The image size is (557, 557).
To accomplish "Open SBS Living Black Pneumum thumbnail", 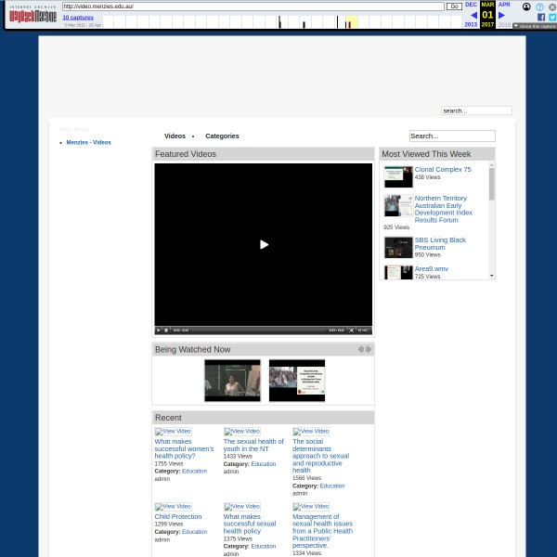I will point(398,247).
